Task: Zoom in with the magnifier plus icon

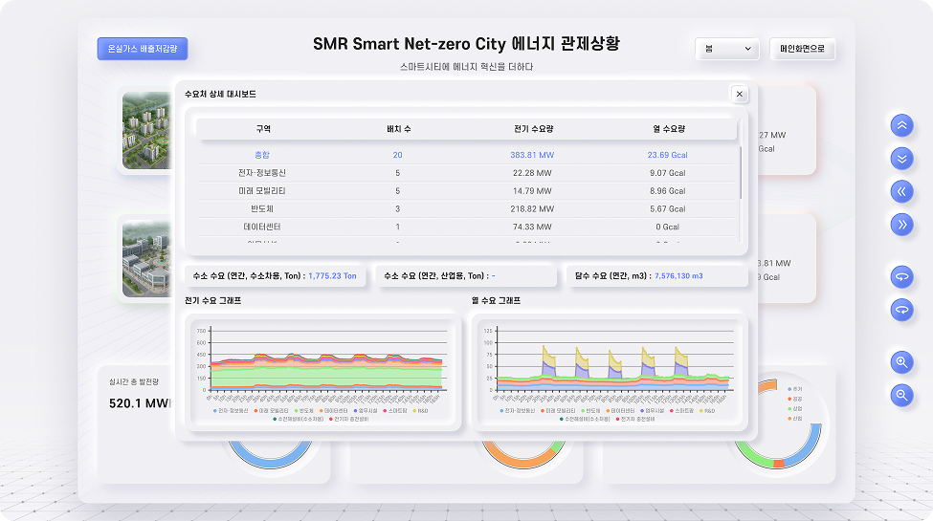Action: click(900, 361)
